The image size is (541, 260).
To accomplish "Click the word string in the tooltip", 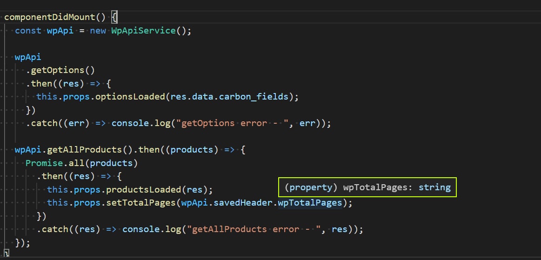I will tap(434, 187).
